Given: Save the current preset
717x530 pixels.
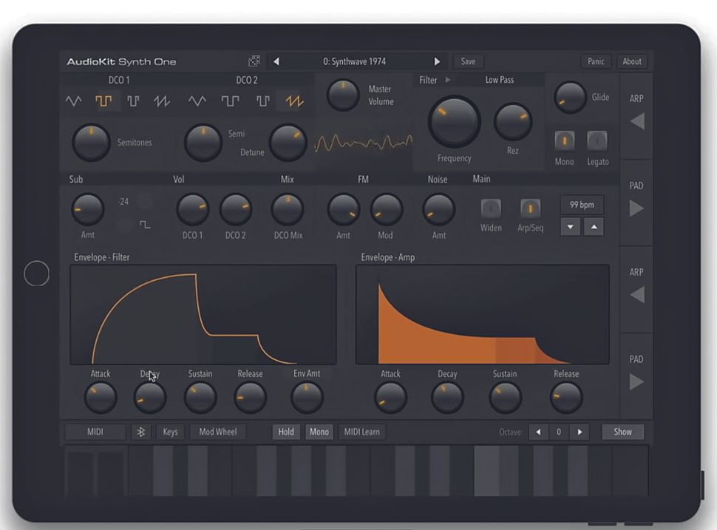Looking at the screenshot, I should click(x=468, y=61).
